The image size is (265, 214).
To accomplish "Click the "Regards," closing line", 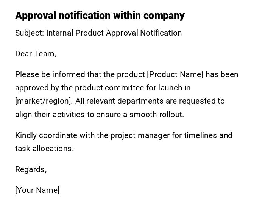I will tap(31, 169).
